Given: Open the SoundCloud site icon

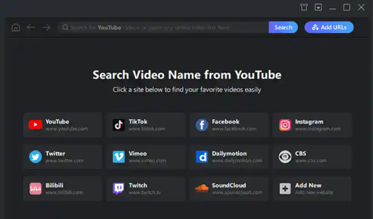Looking at the screenshot, I should 202,188.
